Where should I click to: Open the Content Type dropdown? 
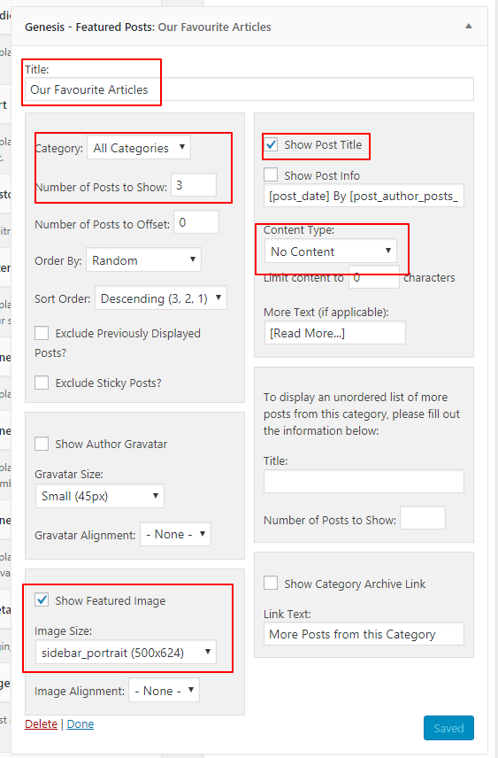331,251
